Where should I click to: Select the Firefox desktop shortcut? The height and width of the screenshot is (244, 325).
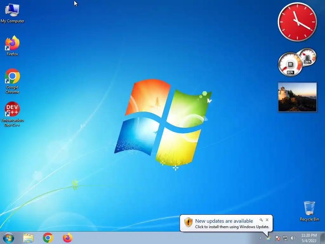[x=12, y=46]
